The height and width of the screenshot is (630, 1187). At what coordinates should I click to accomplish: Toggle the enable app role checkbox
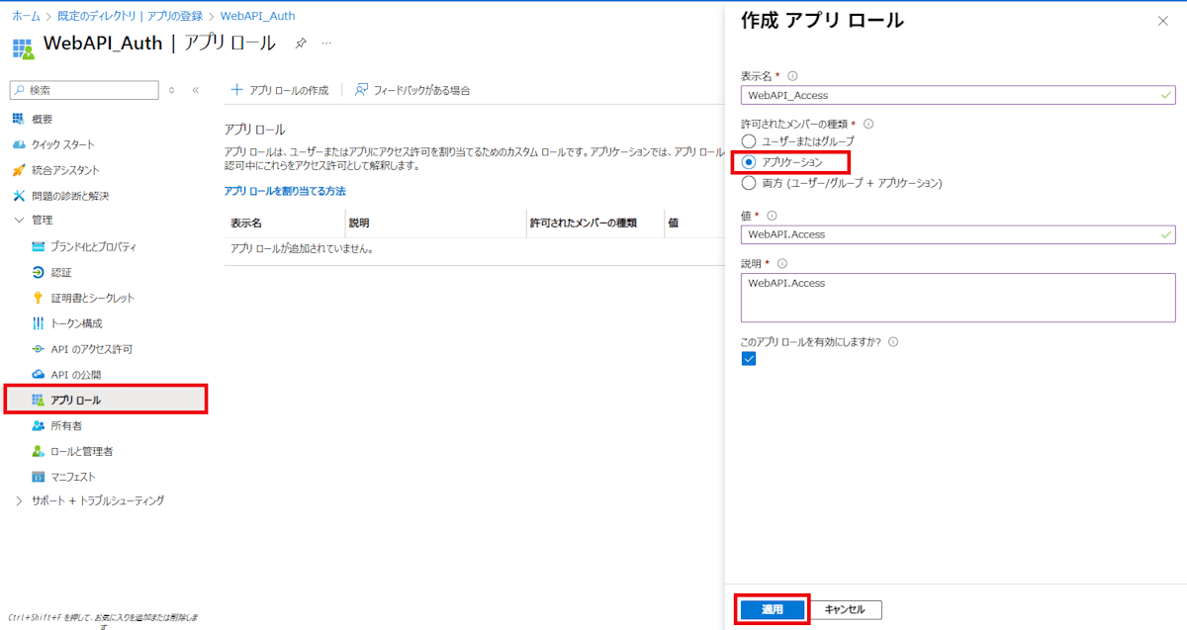pos(749,359)
